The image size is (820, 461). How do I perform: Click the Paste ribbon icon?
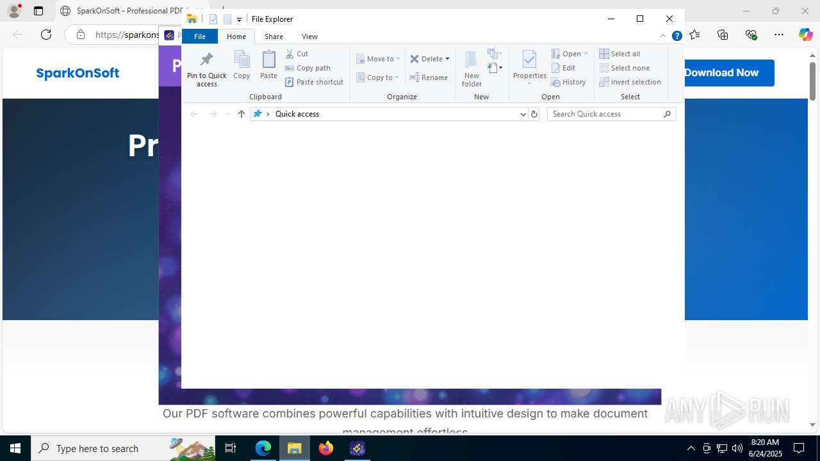pyautogui.click(x=268, y=65)
